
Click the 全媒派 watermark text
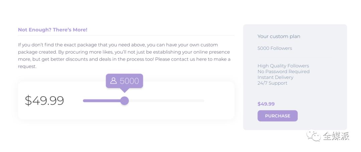pyautogui.click(x=336, y=136)
